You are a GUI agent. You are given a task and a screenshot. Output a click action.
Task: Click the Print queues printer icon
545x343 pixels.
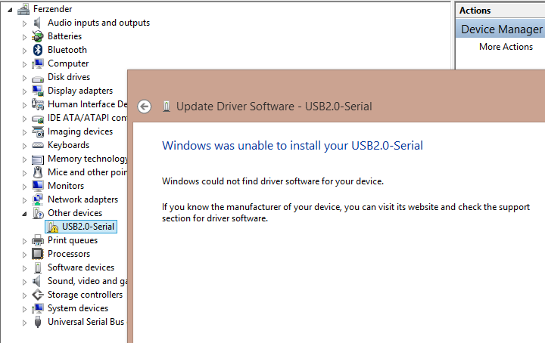[x=38, y=240]
